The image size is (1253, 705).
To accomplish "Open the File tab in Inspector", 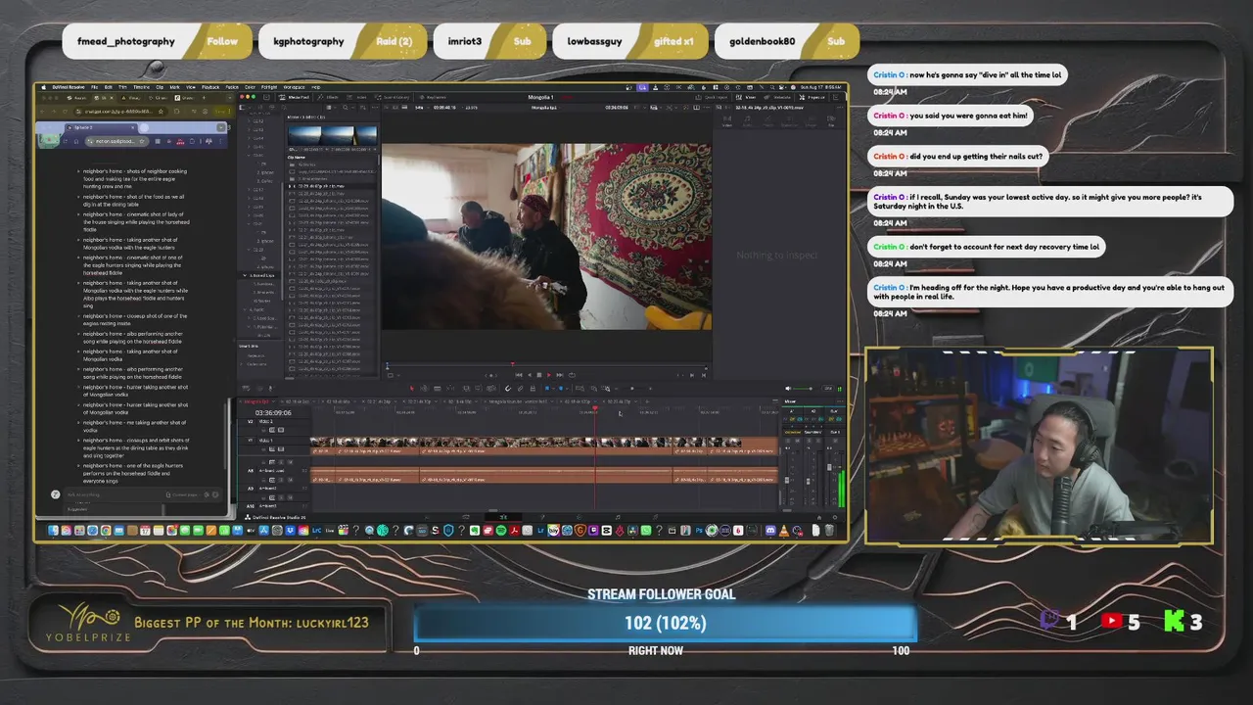I will pos(831,121).
